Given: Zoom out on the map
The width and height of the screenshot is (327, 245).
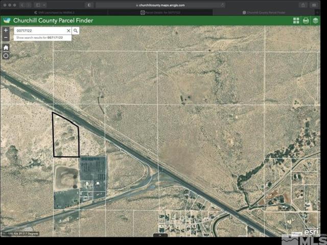Looking at the screenshot, I should tap(6, 38).
